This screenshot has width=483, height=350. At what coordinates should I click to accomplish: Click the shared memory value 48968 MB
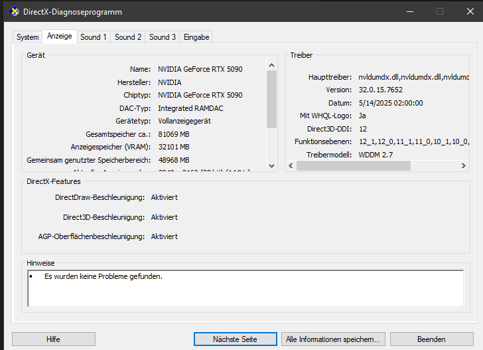point(174,160)
